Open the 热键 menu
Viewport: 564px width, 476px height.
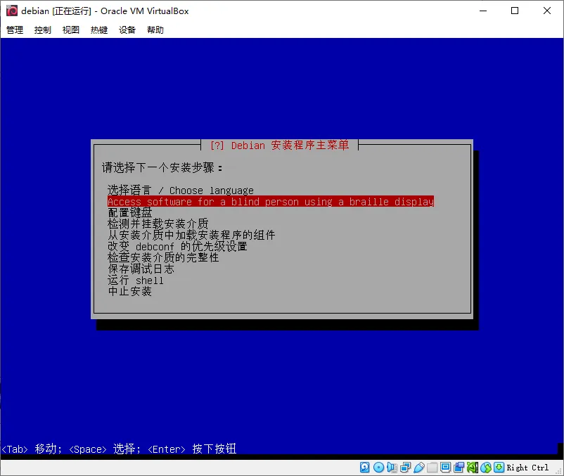(99, 30)
